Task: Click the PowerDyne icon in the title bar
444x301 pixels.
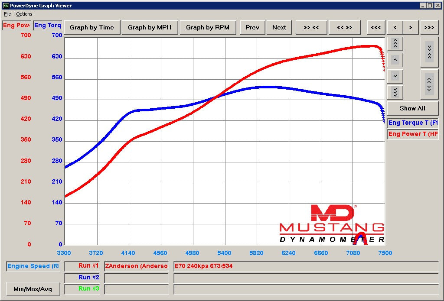Action: click(6, 6)
